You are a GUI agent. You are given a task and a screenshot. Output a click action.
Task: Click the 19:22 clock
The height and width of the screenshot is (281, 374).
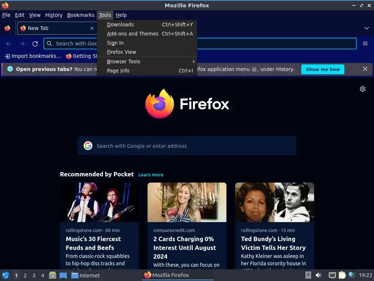click(365, 275)
